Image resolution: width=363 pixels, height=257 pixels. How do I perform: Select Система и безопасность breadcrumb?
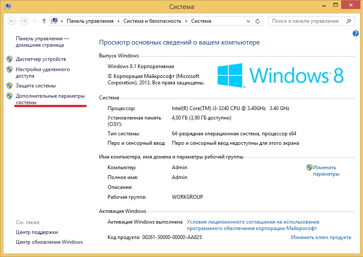point(152,21)
